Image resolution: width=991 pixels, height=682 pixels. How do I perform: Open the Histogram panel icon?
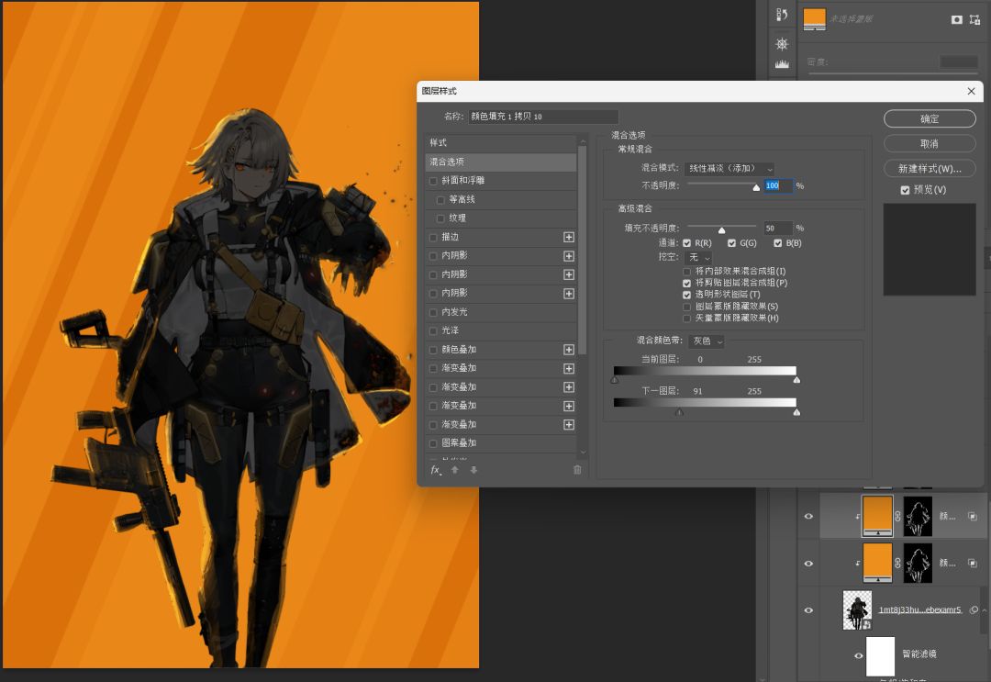782,64
